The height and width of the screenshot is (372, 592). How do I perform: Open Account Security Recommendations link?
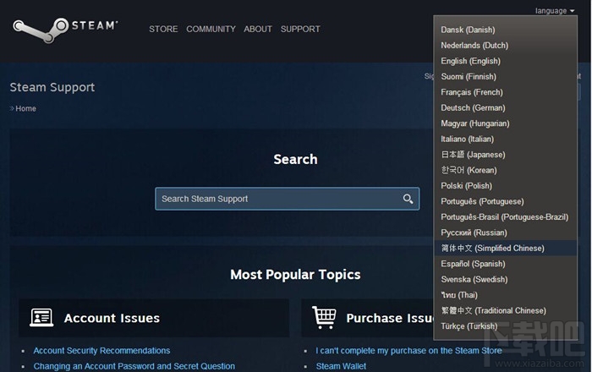[101, 351]
